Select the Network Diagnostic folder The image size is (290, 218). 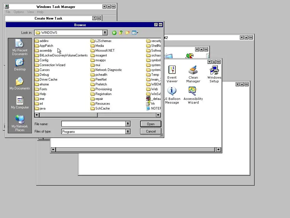106,70
